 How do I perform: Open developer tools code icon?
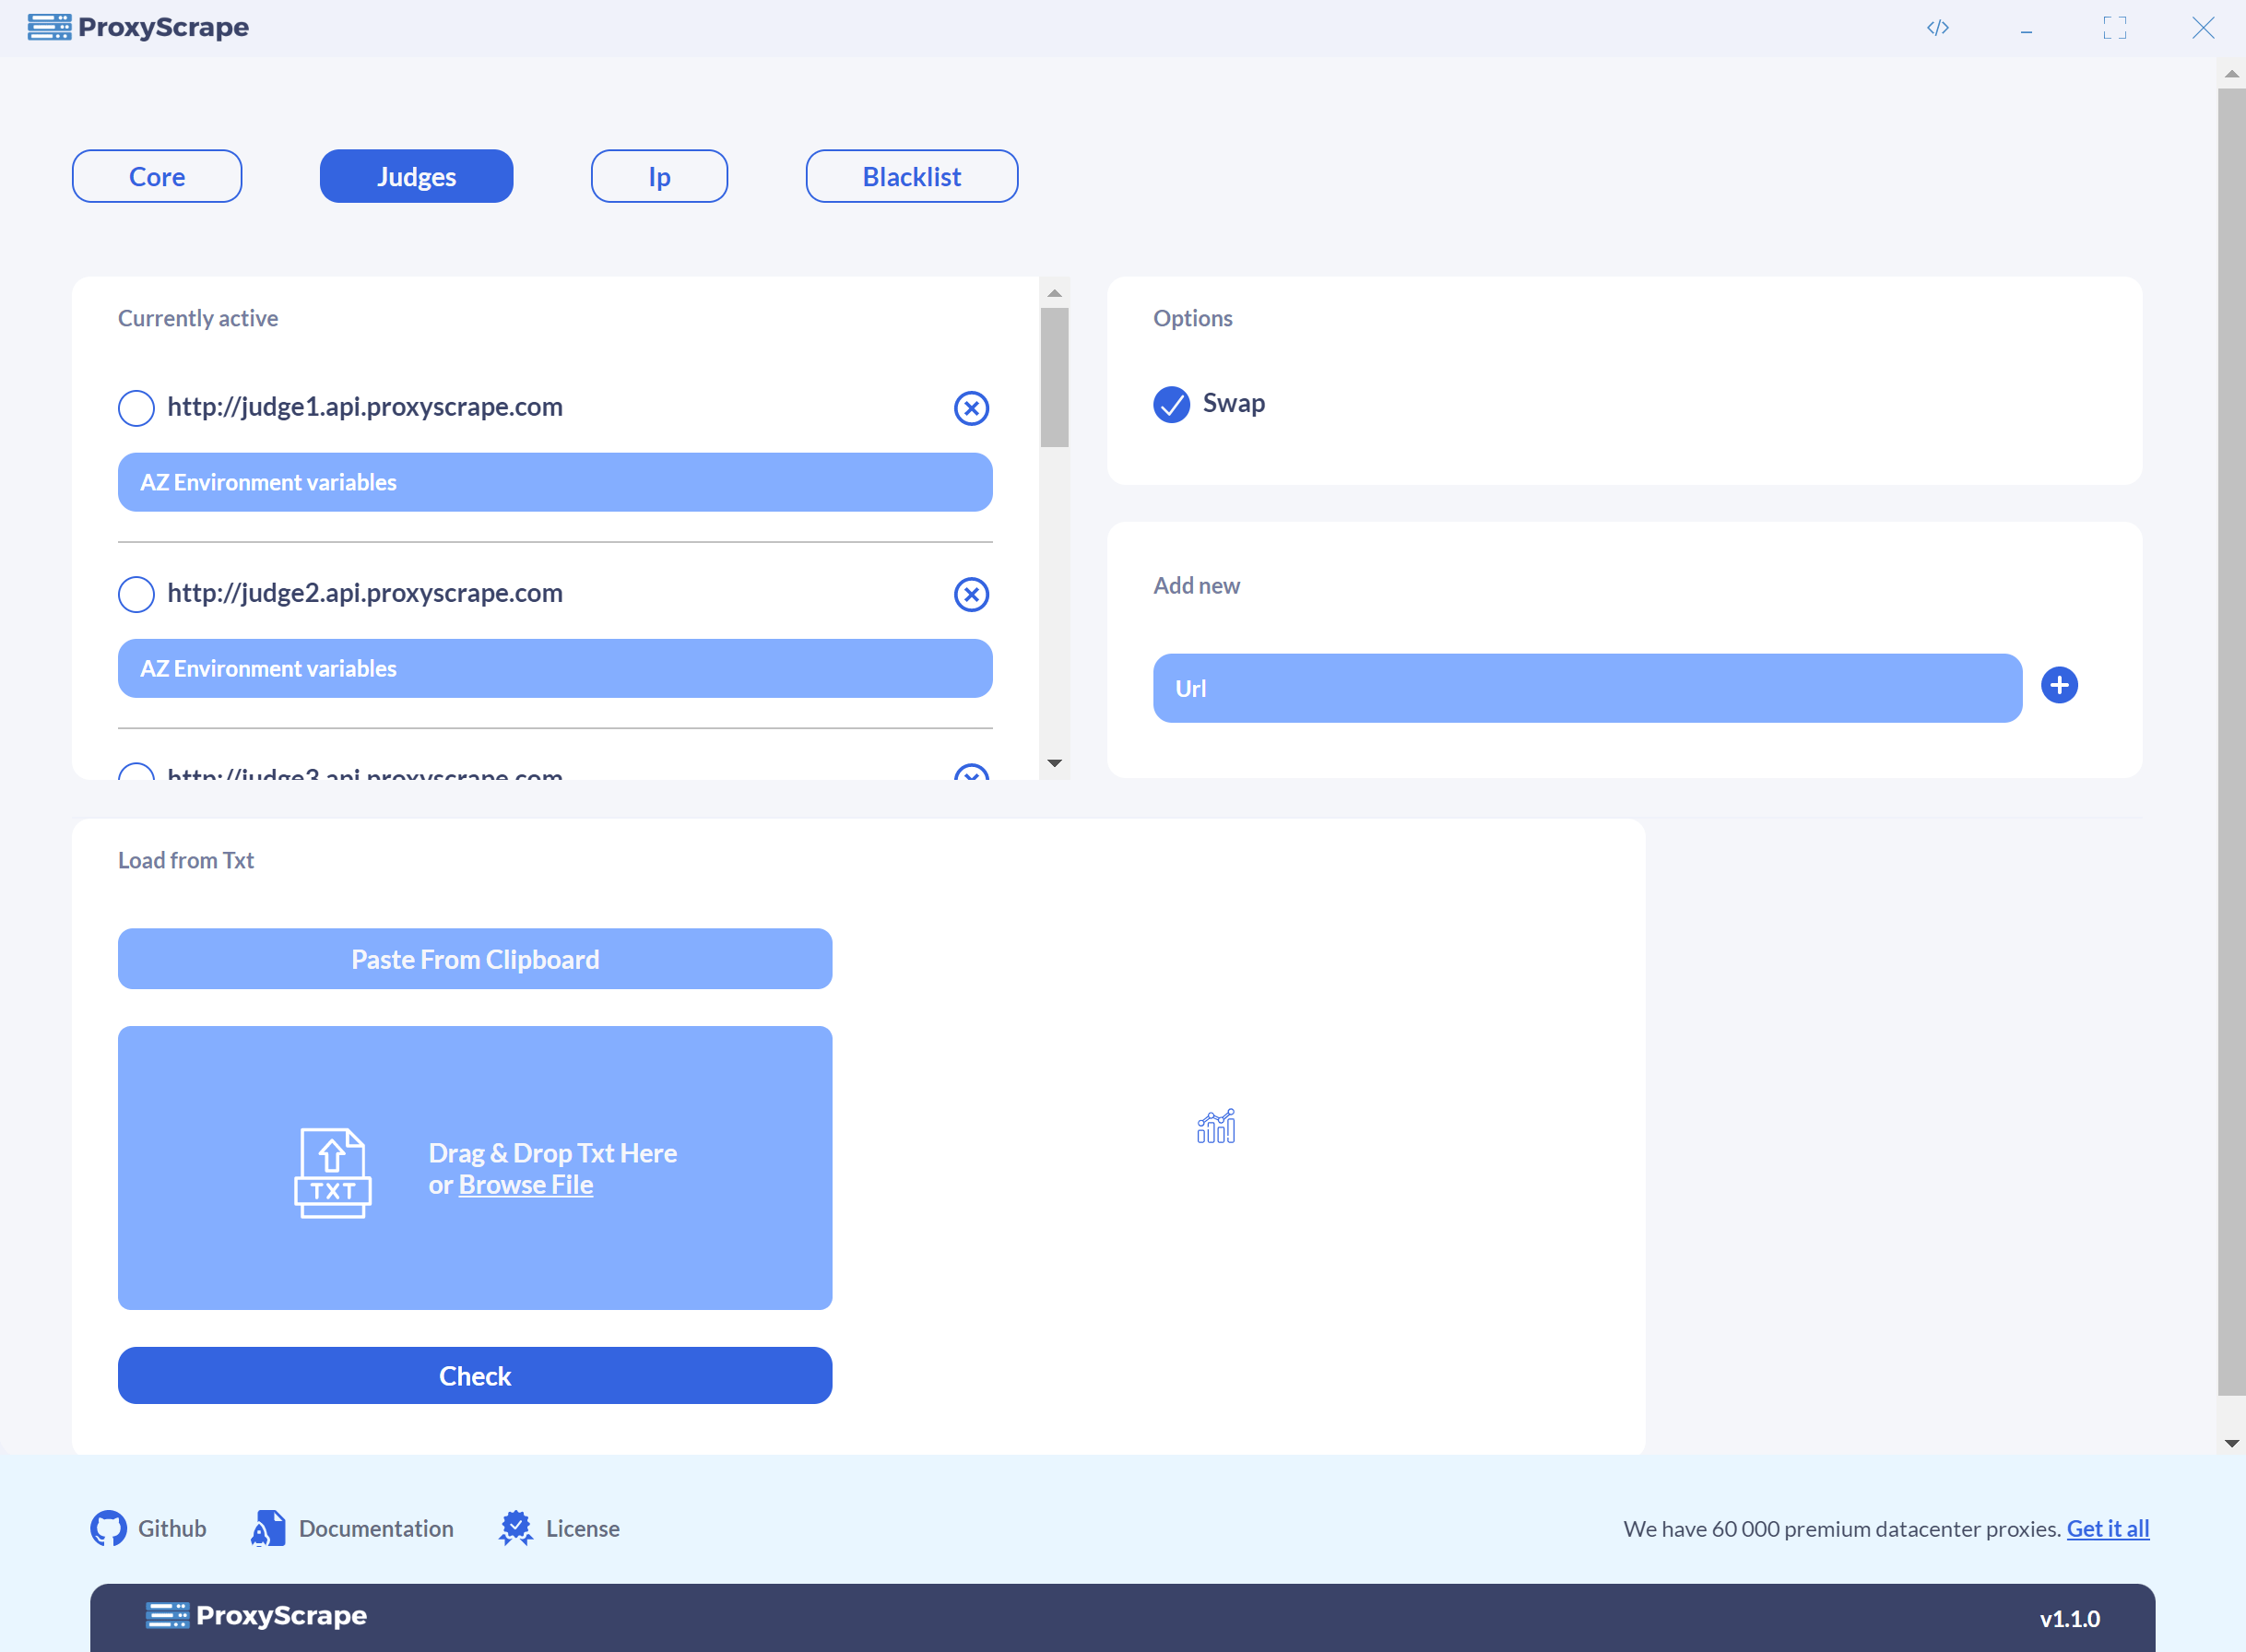[1937, 28]
